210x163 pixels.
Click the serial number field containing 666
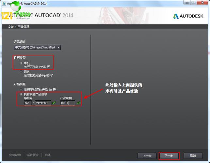point(28,103)
